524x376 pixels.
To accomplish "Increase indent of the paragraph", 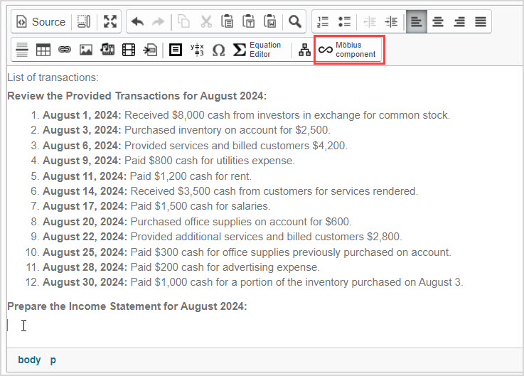I will (x=390, y=22).
